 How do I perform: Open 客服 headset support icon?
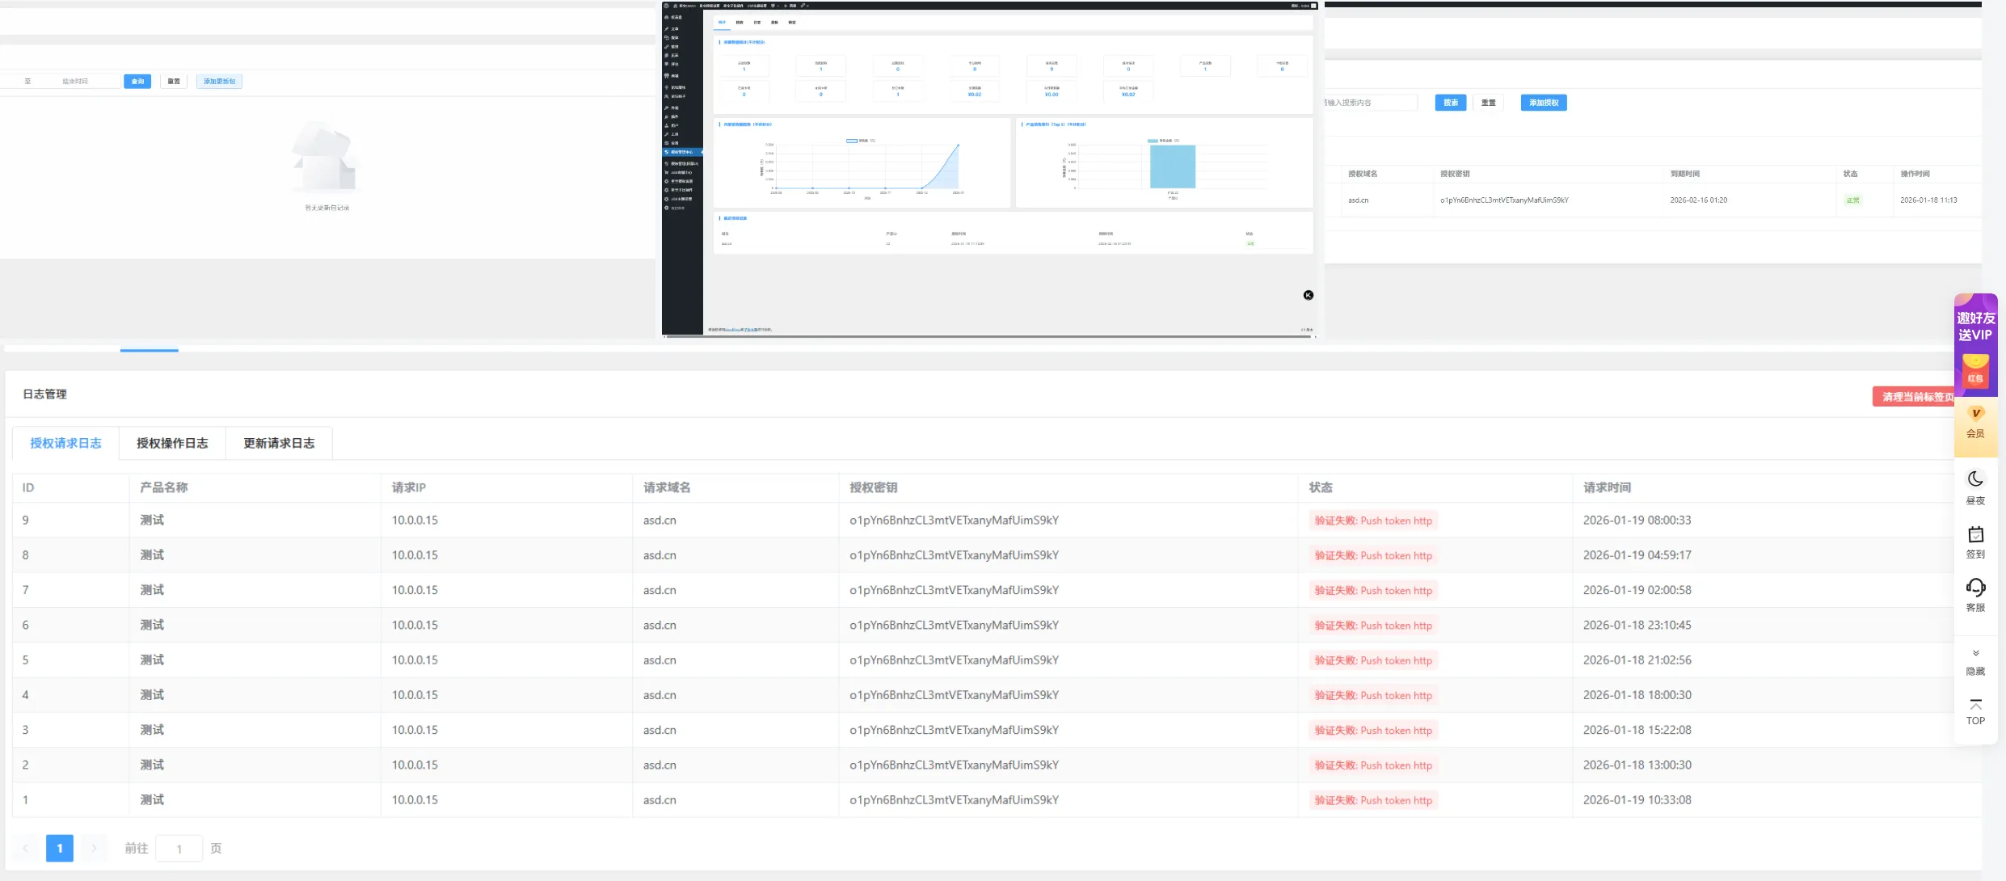pos(1975,588)
